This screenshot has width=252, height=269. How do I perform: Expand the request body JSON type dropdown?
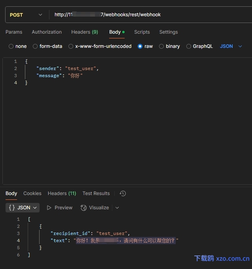[231, 46]
